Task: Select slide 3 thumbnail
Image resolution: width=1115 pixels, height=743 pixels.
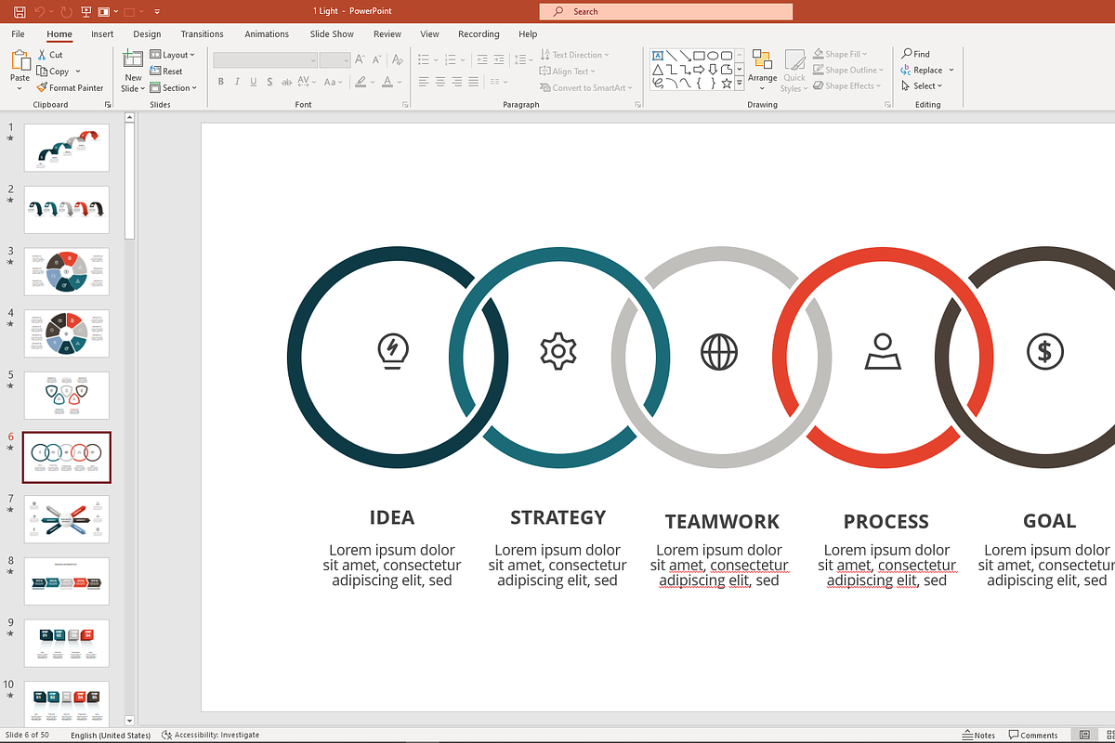Action: (66, 271)
